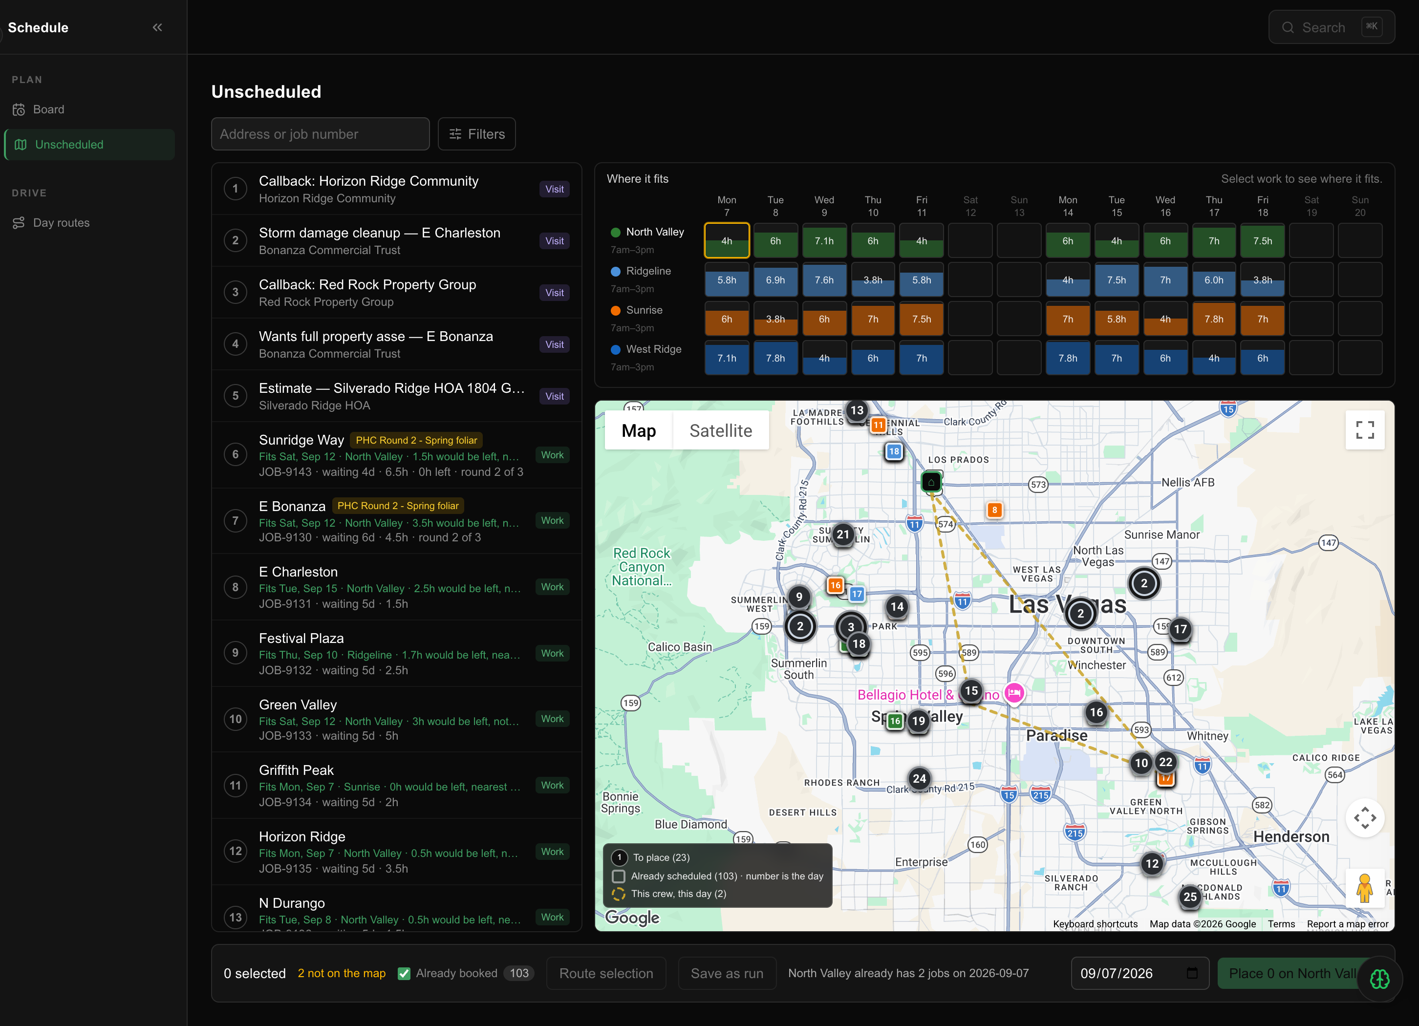Image resolution: width=1419 pixels, height=1026 pixels.
Task: Click the Save as run button
Action: click(727, 973)
